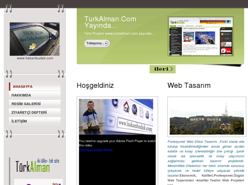Click the TurkAlman.Com Yayında headline
This screenshot has height=185, width=248.
tap(110, 22)
